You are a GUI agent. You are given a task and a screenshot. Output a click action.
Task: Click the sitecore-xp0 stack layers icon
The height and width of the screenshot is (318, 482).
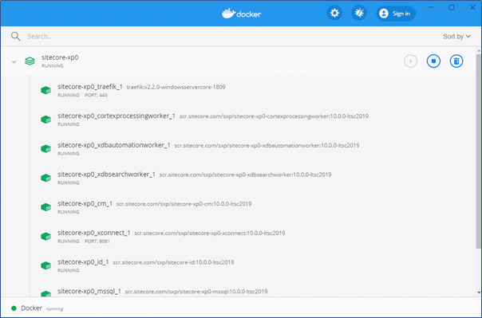coord(30,61)
